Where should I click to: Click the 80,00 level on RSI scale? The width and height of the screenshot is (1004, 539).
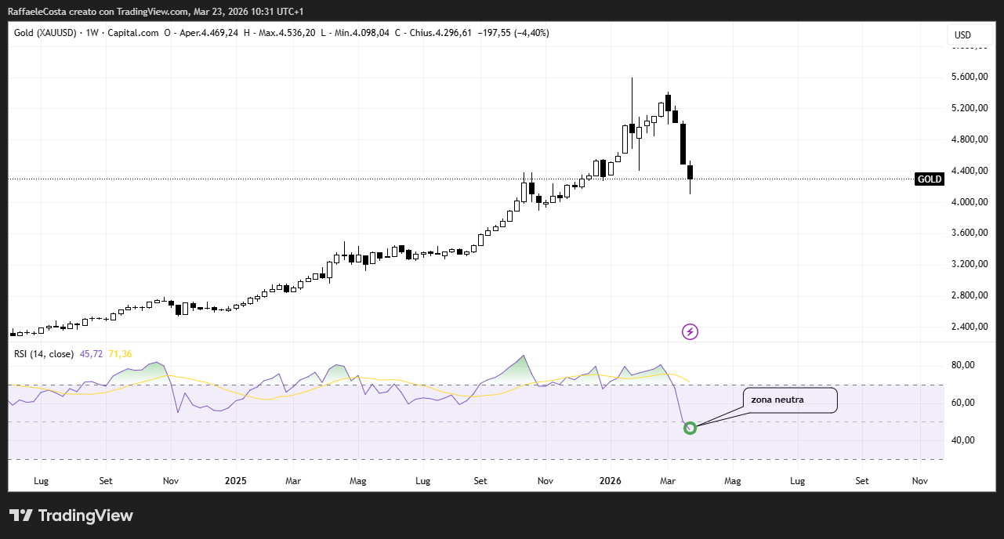coord(962,365)
